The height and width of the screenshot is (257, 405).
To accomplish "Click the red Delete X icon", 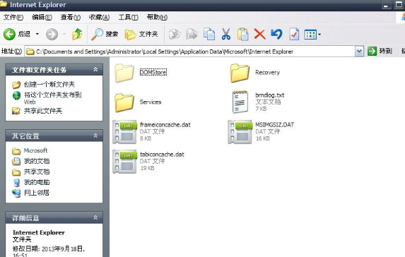I will (x=259, y=34).
